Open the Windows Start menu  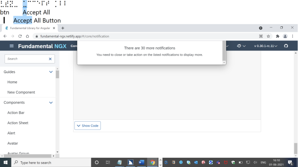pyautogui.click(x=6, y=162)
